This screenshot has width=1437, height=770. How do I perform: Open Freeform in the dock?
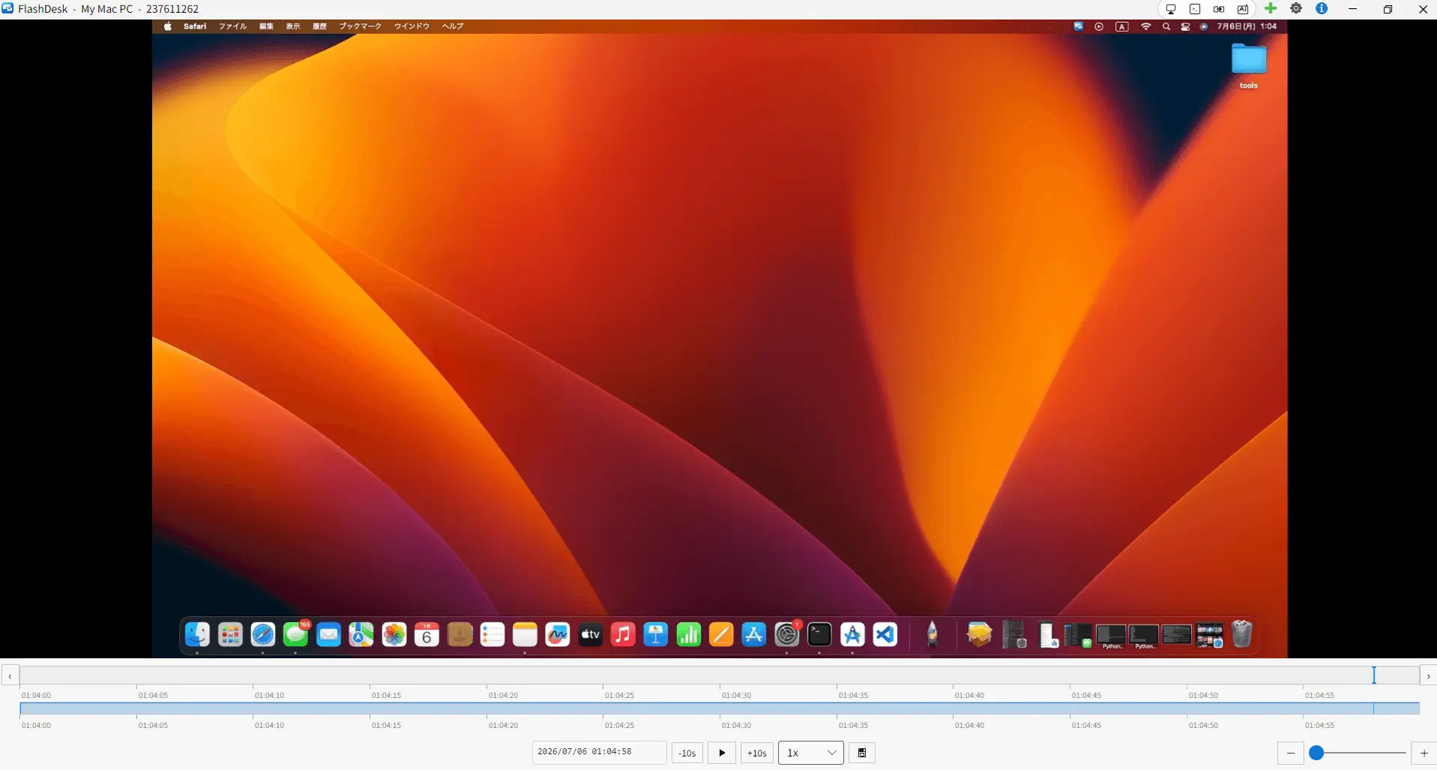click(x=558, y=635)
